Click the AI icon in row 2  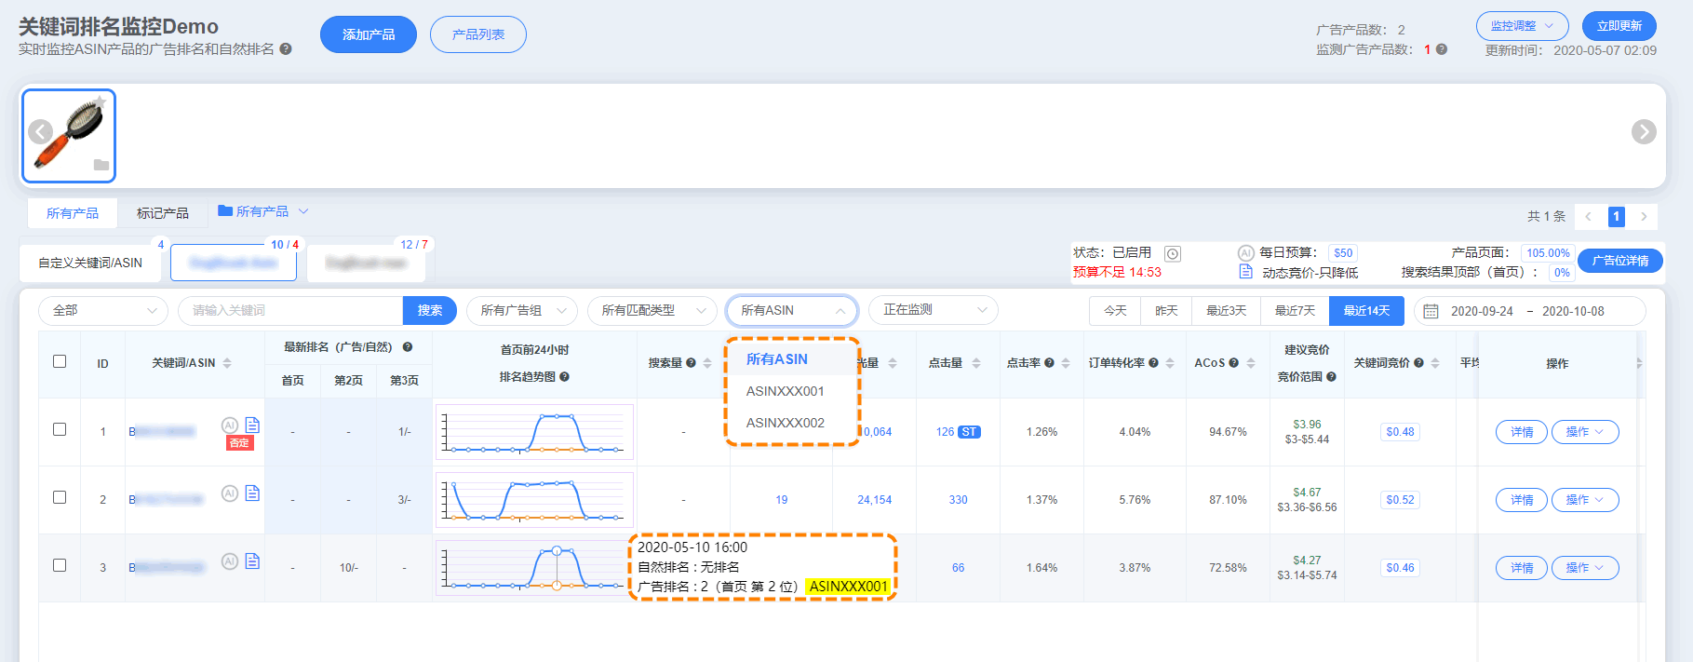click(229, 493)
